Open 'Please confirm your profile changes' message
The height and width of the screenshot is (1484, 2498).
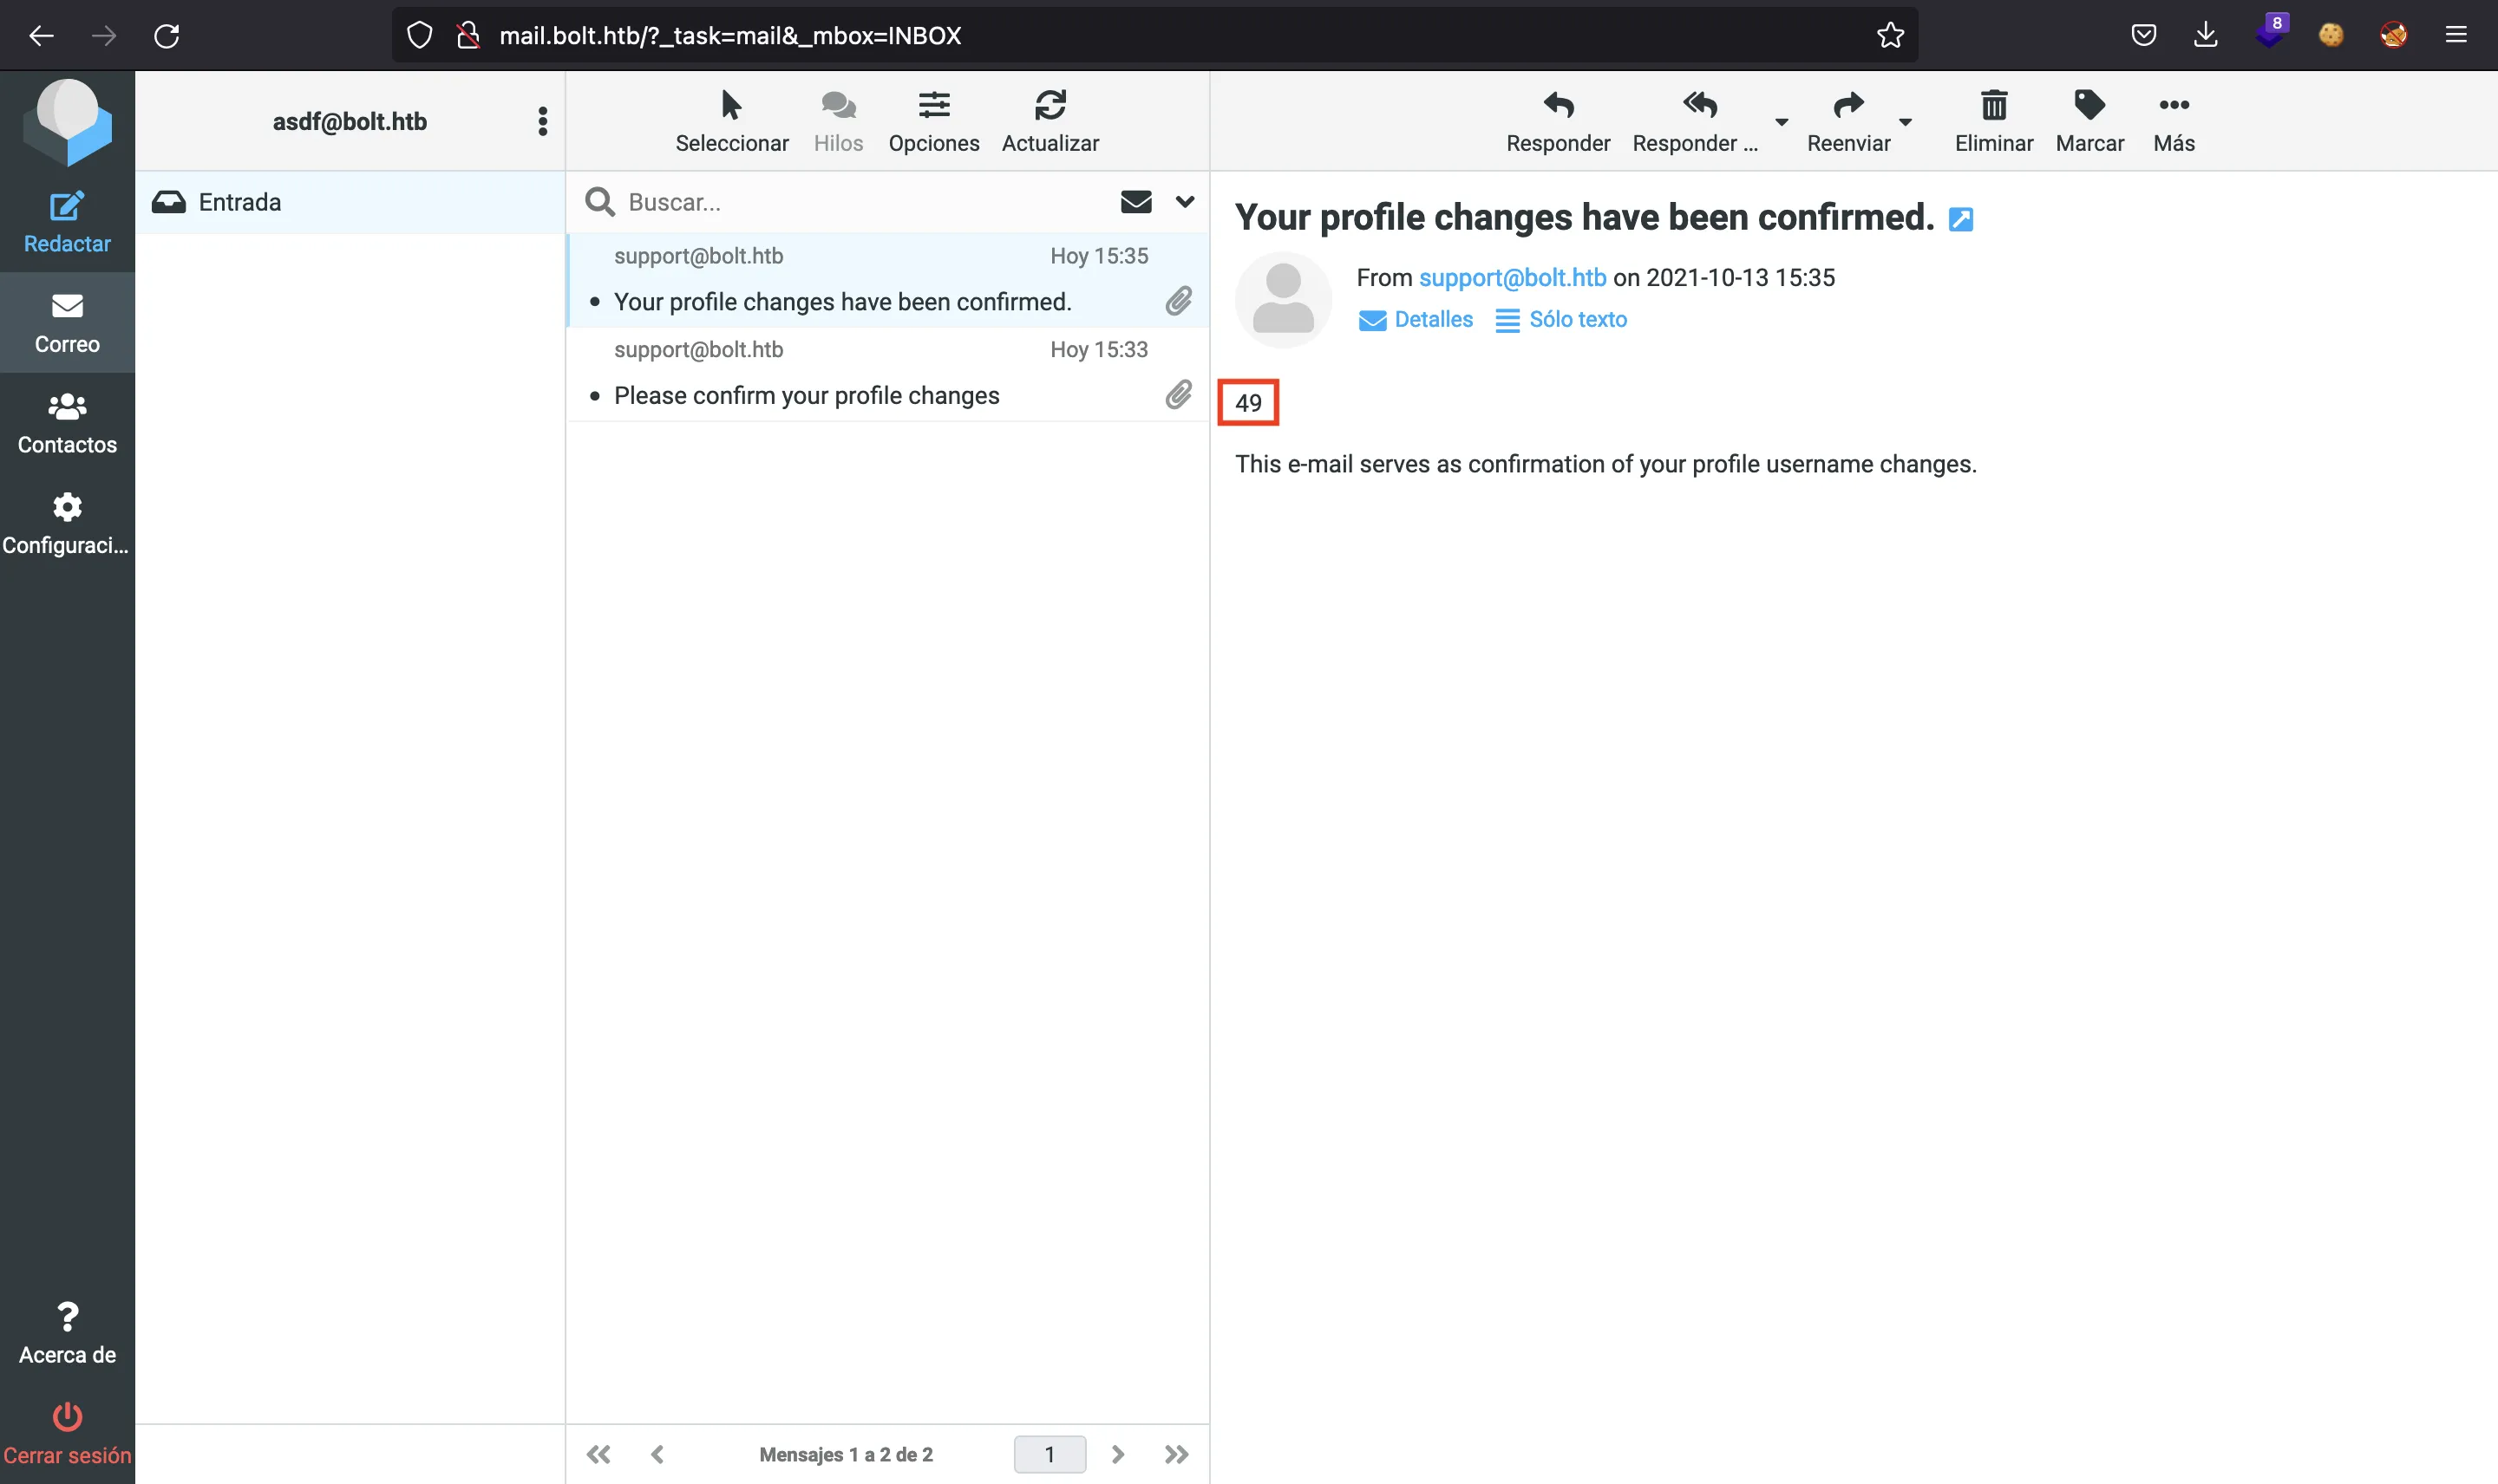[888, 374]
